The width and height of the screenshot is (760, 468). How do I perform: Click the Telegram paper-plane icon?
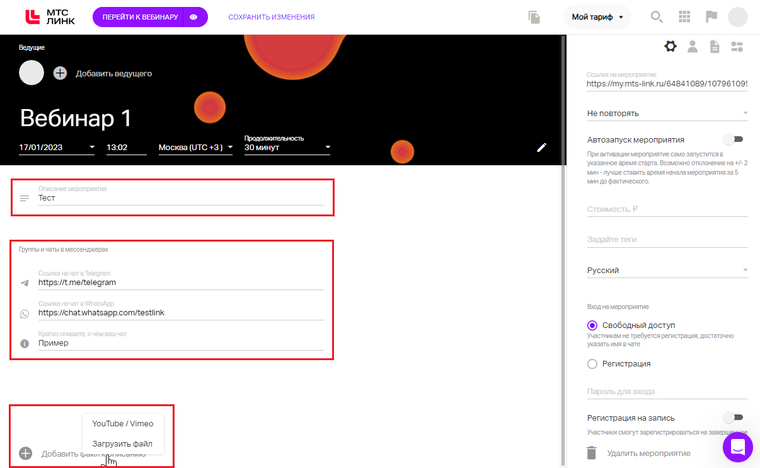(x=25, y=283)
